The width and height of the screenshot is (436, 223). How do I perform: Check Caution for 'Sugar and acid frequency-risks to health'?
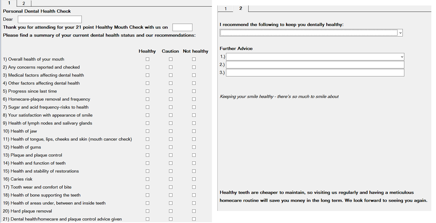[x=171, y=107]
